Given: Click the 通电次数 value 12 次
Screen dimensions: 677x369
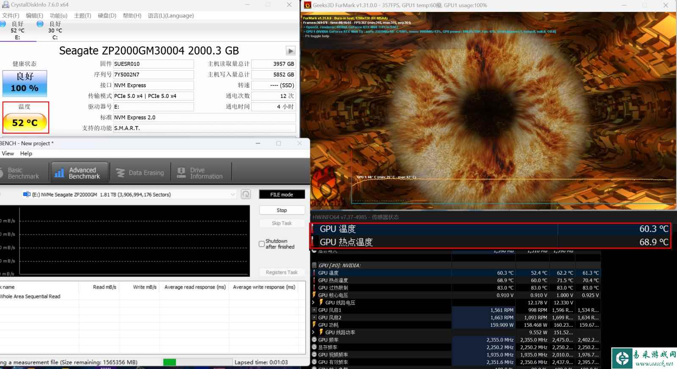Looking at the screenshot, I should [274, 96].
